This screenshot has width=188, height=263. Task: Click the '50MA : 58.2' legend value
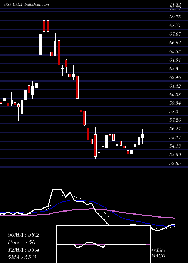click(23, 235)
